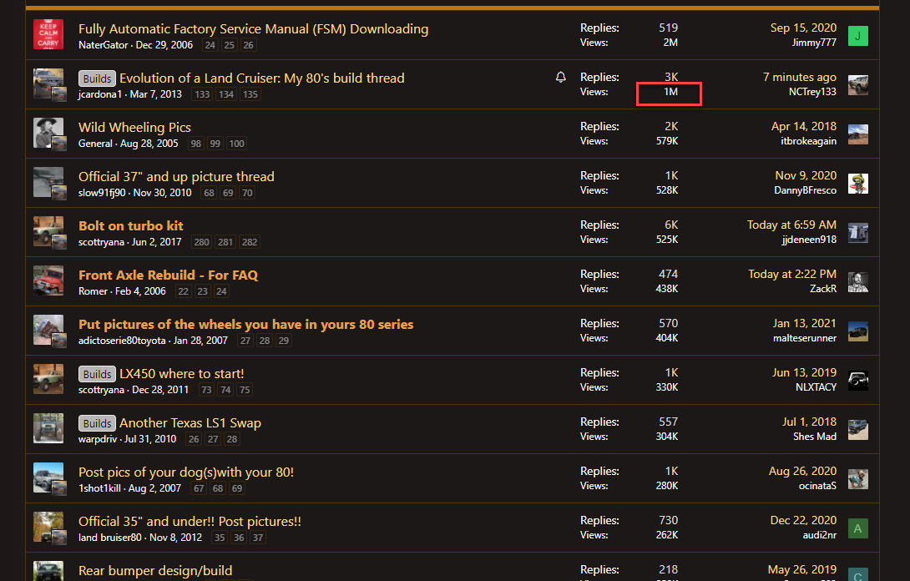Open page 100 of Wild Wheeling Pics
Screen dimensions: 910x581
236,144
